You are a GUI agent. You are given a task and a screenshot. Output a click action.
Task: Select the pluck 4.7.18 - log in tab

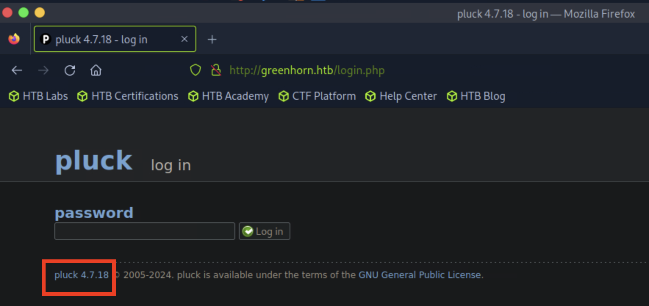coord(107,39)
